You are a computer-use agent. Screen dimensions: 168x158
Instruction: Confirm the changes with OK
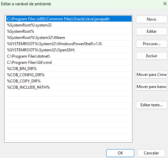coord(120,153)
